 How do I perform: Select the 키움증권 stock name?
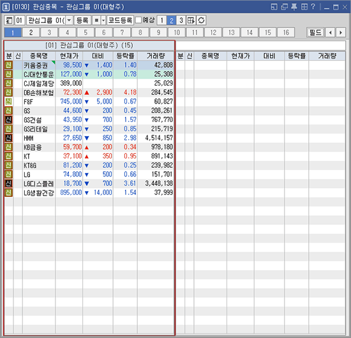point(36,65)
